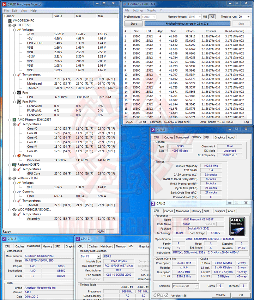
Task: Click the CPUID Hardware Monitor title icon
Action: coord(4,4)
